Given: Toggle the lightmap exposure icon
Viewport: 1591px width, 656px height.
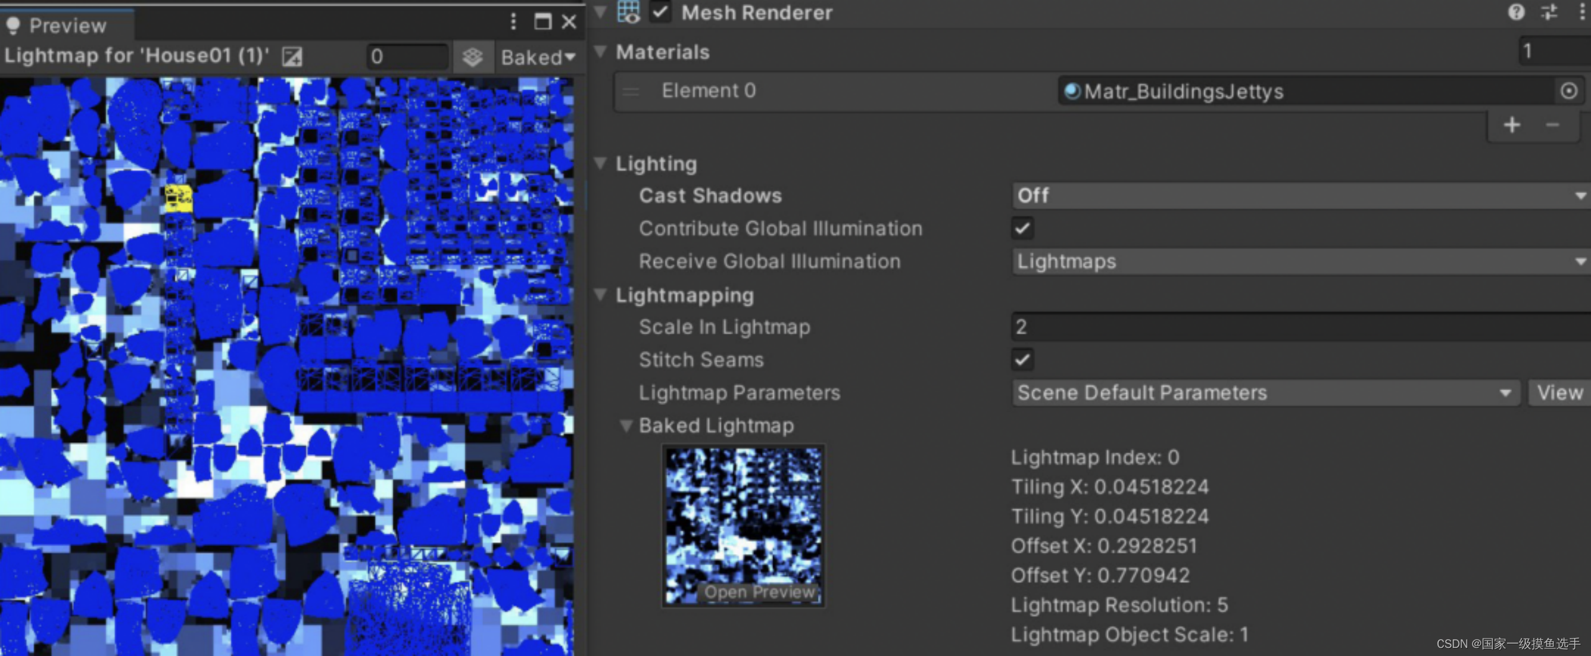Looking at the screenshot, I should point(292,57).
